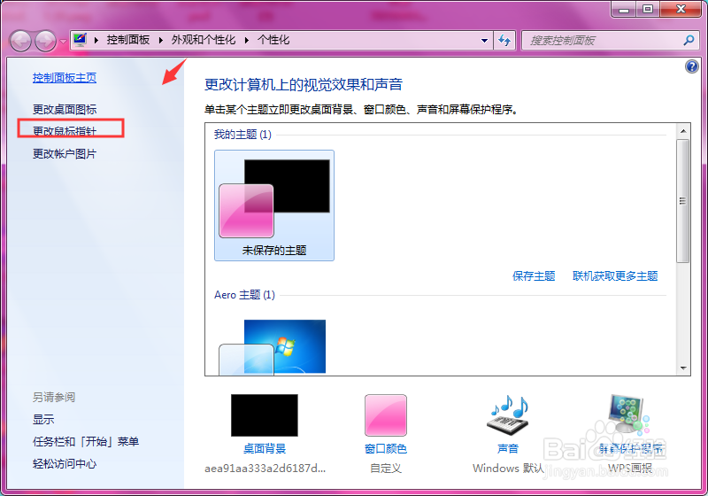The image size is (708, 496).
Task: Open 窗口颜色 text link
Action: tap(386, 448)
